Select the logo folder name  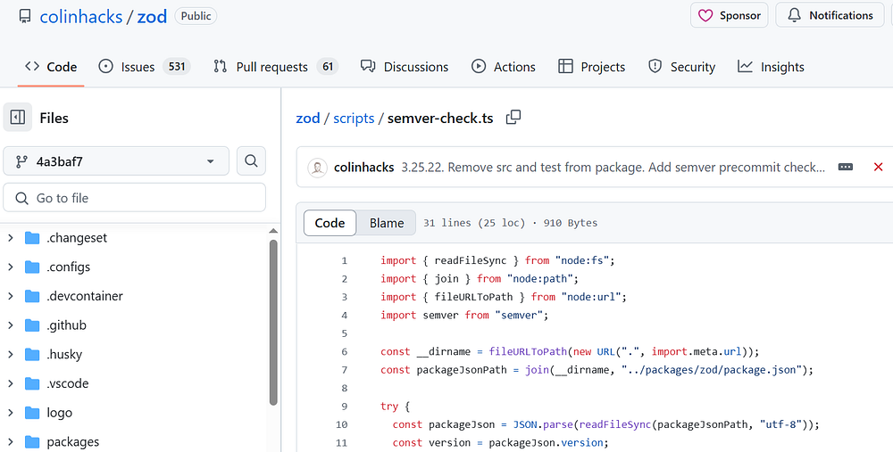pos(59,413)
